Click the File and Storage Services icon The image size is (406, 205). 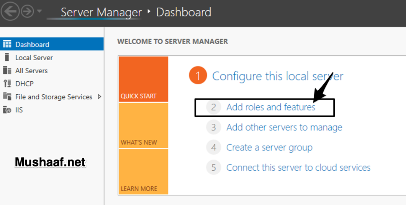[x=7, y=97]
